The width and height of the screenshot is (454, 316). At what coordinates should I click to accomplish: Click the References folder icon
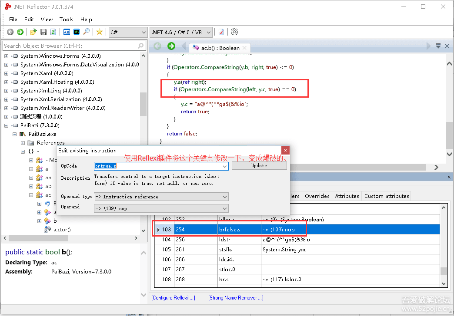coord(31,143)
